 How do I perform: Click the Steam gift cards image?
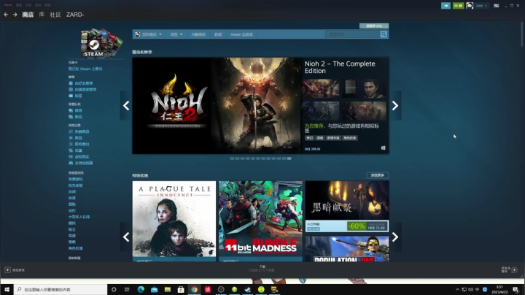[x=101, y=43]
